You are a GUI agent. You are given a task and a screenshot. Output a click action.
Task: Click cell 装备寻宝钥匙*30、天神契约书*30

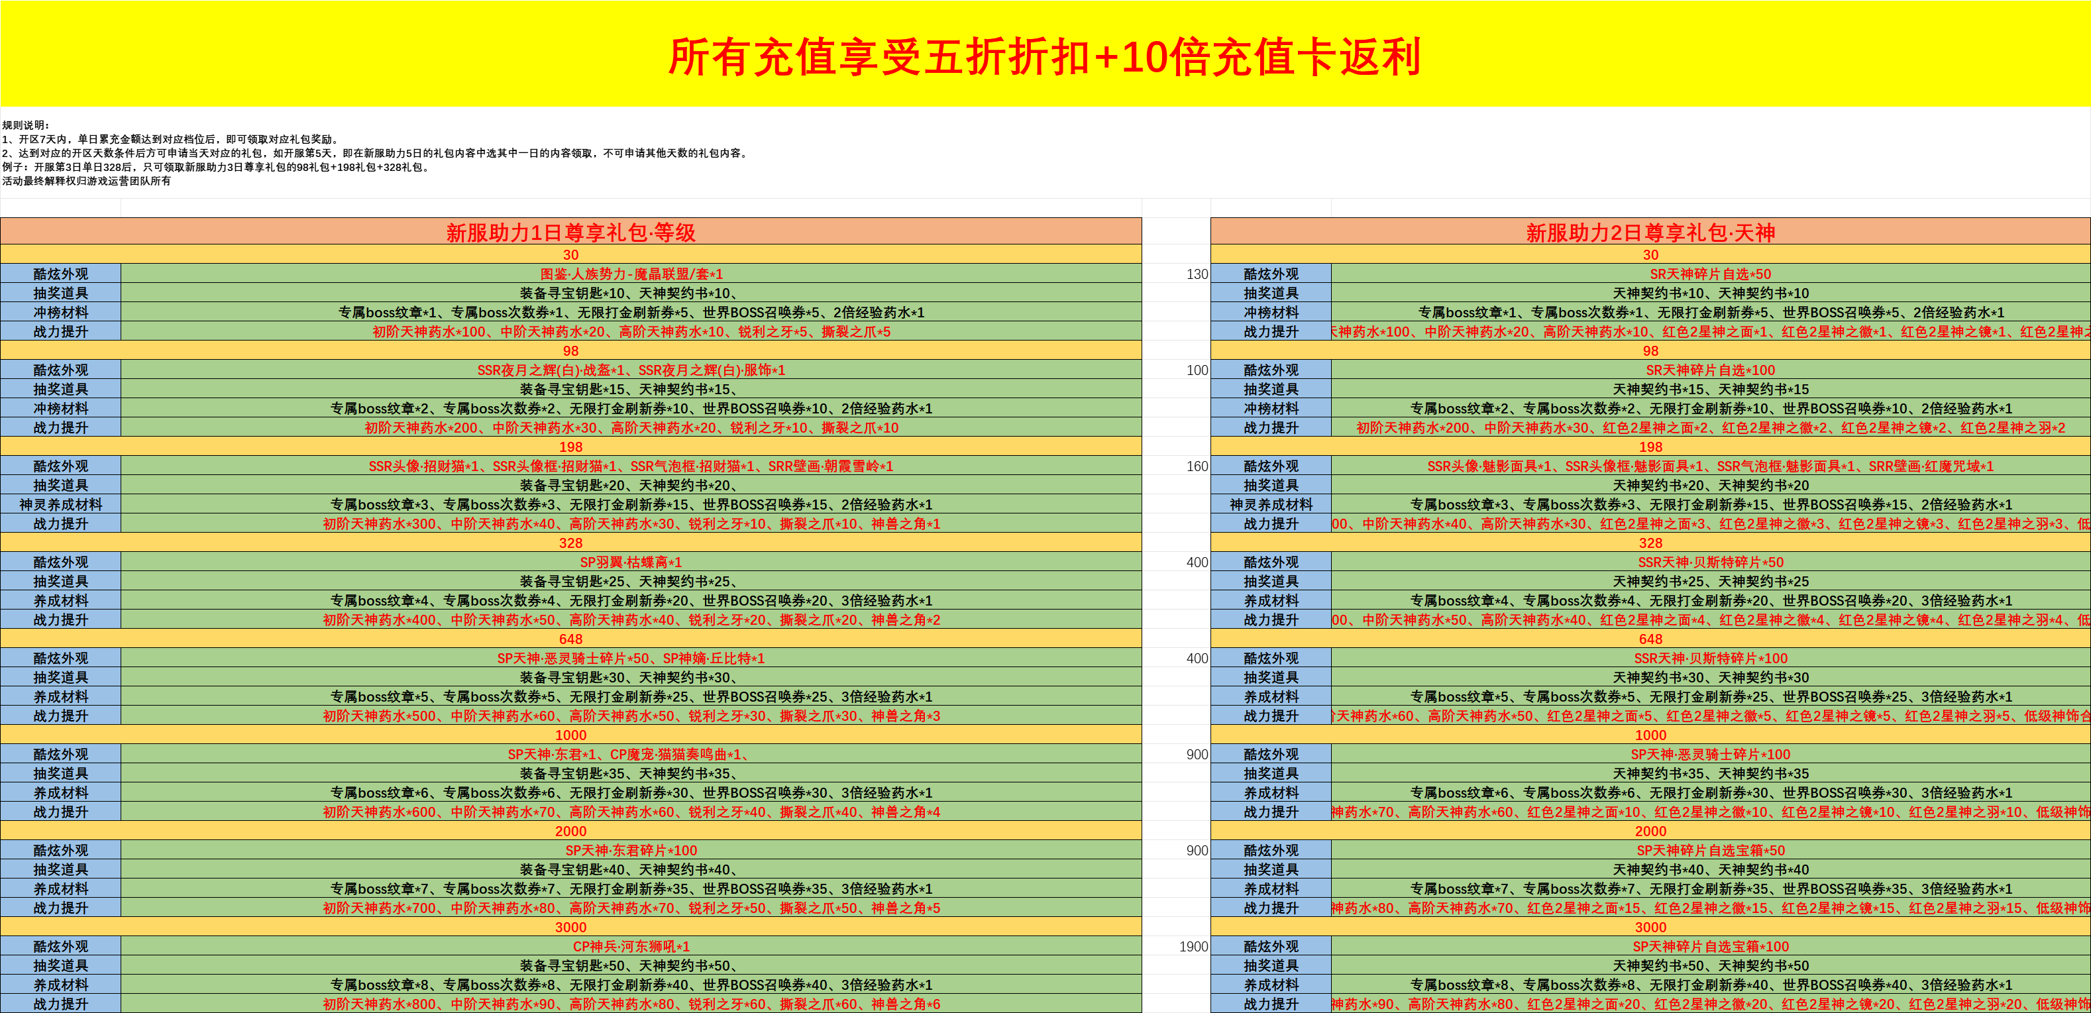631,677
